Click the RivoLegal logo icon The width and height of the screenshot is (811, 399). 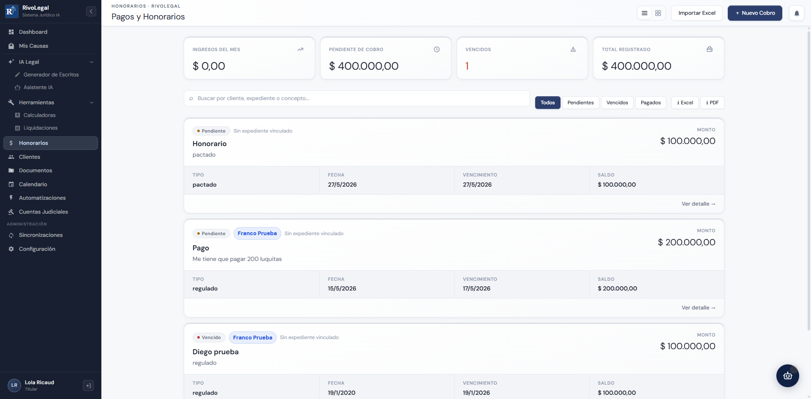click(x=11, y=11)
